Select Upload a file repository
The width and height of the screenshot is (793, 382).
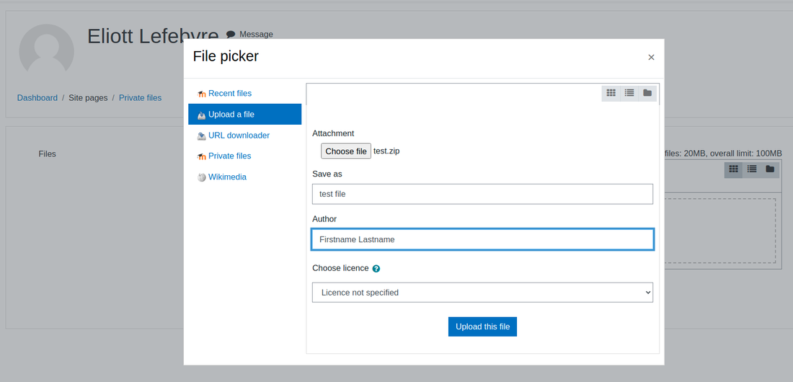(245, 115)
